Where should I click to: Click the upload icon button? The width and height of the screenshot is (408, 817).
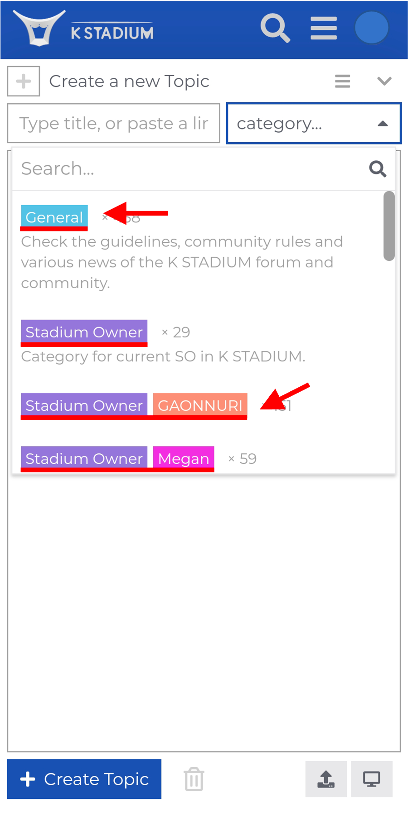pyautogui.click(x=326, y=779)
